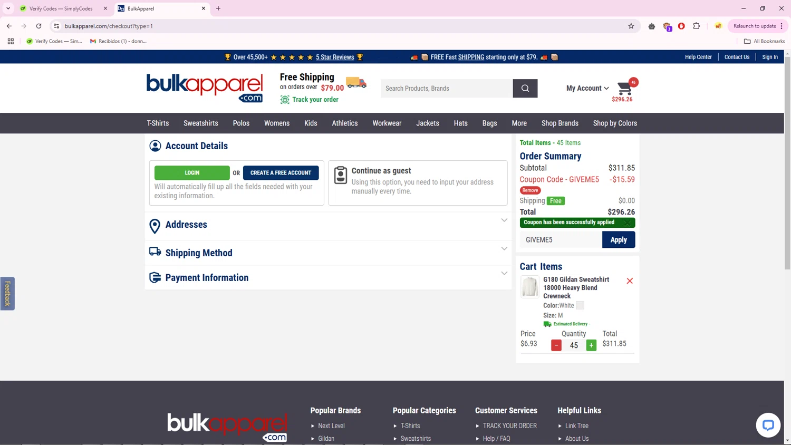Open the Chrome apps grid

(x=11, y=41)
